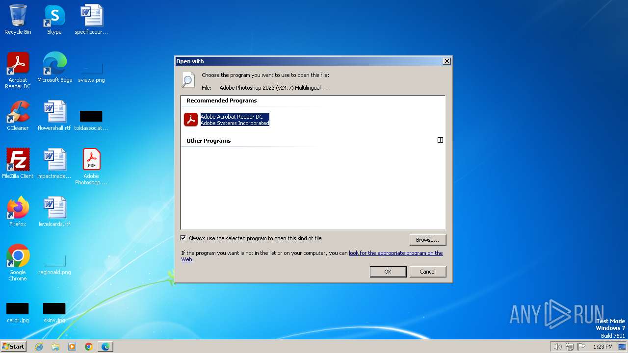The width and height of the screenshot is (628, 353).
Task: Select the Skype desktop shortcut
Action: pyautogui.click(x=54, y=20)
